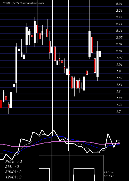The image size is (129, 181).
Task: Click the 2.18 price axis label
Action: click(119, 17)
